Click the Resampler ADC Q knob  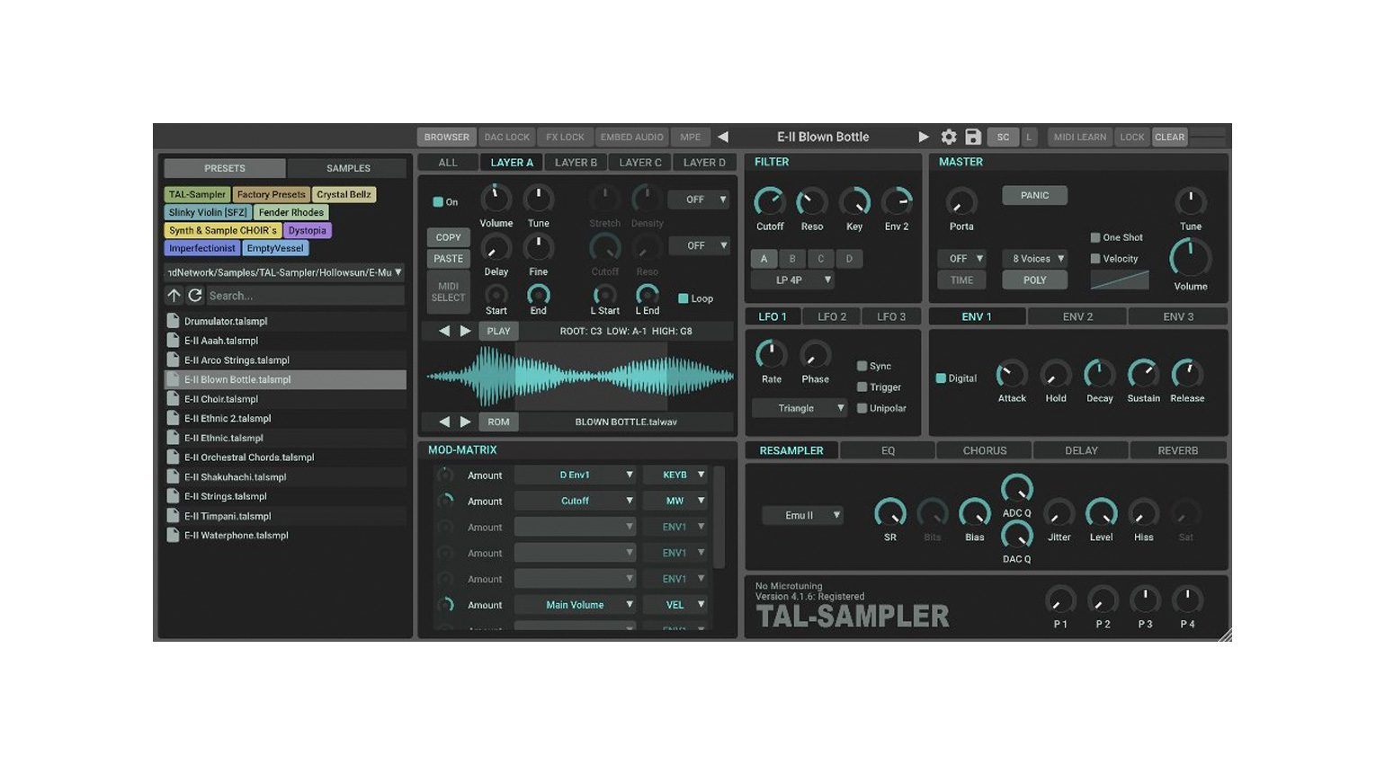1016,489
